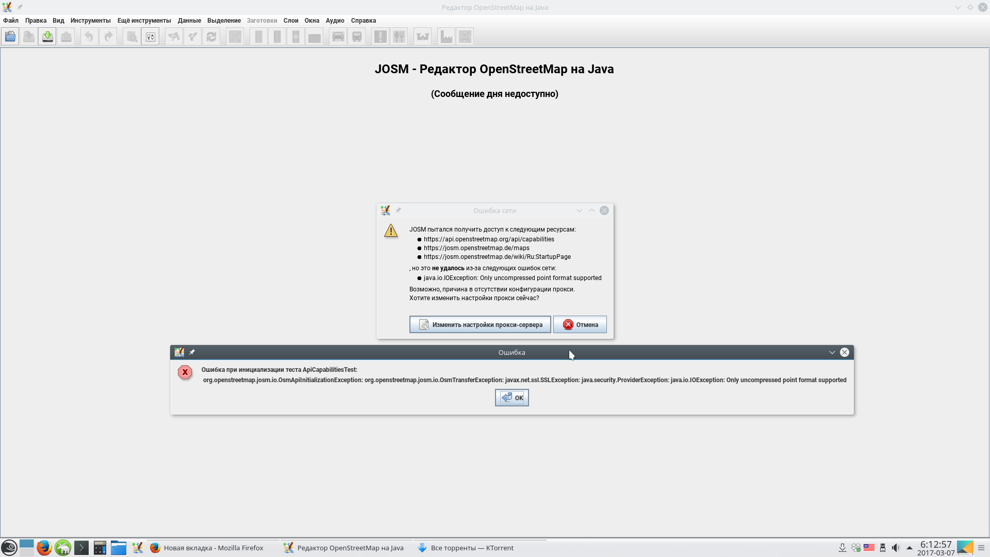Click the Отмена button

pyautogui.click(x=580, y=324)
